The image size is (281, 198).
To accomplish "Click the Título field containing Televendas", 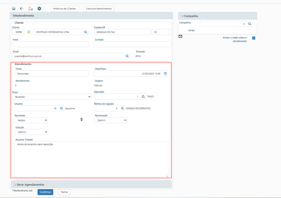I will coord(52,74).
